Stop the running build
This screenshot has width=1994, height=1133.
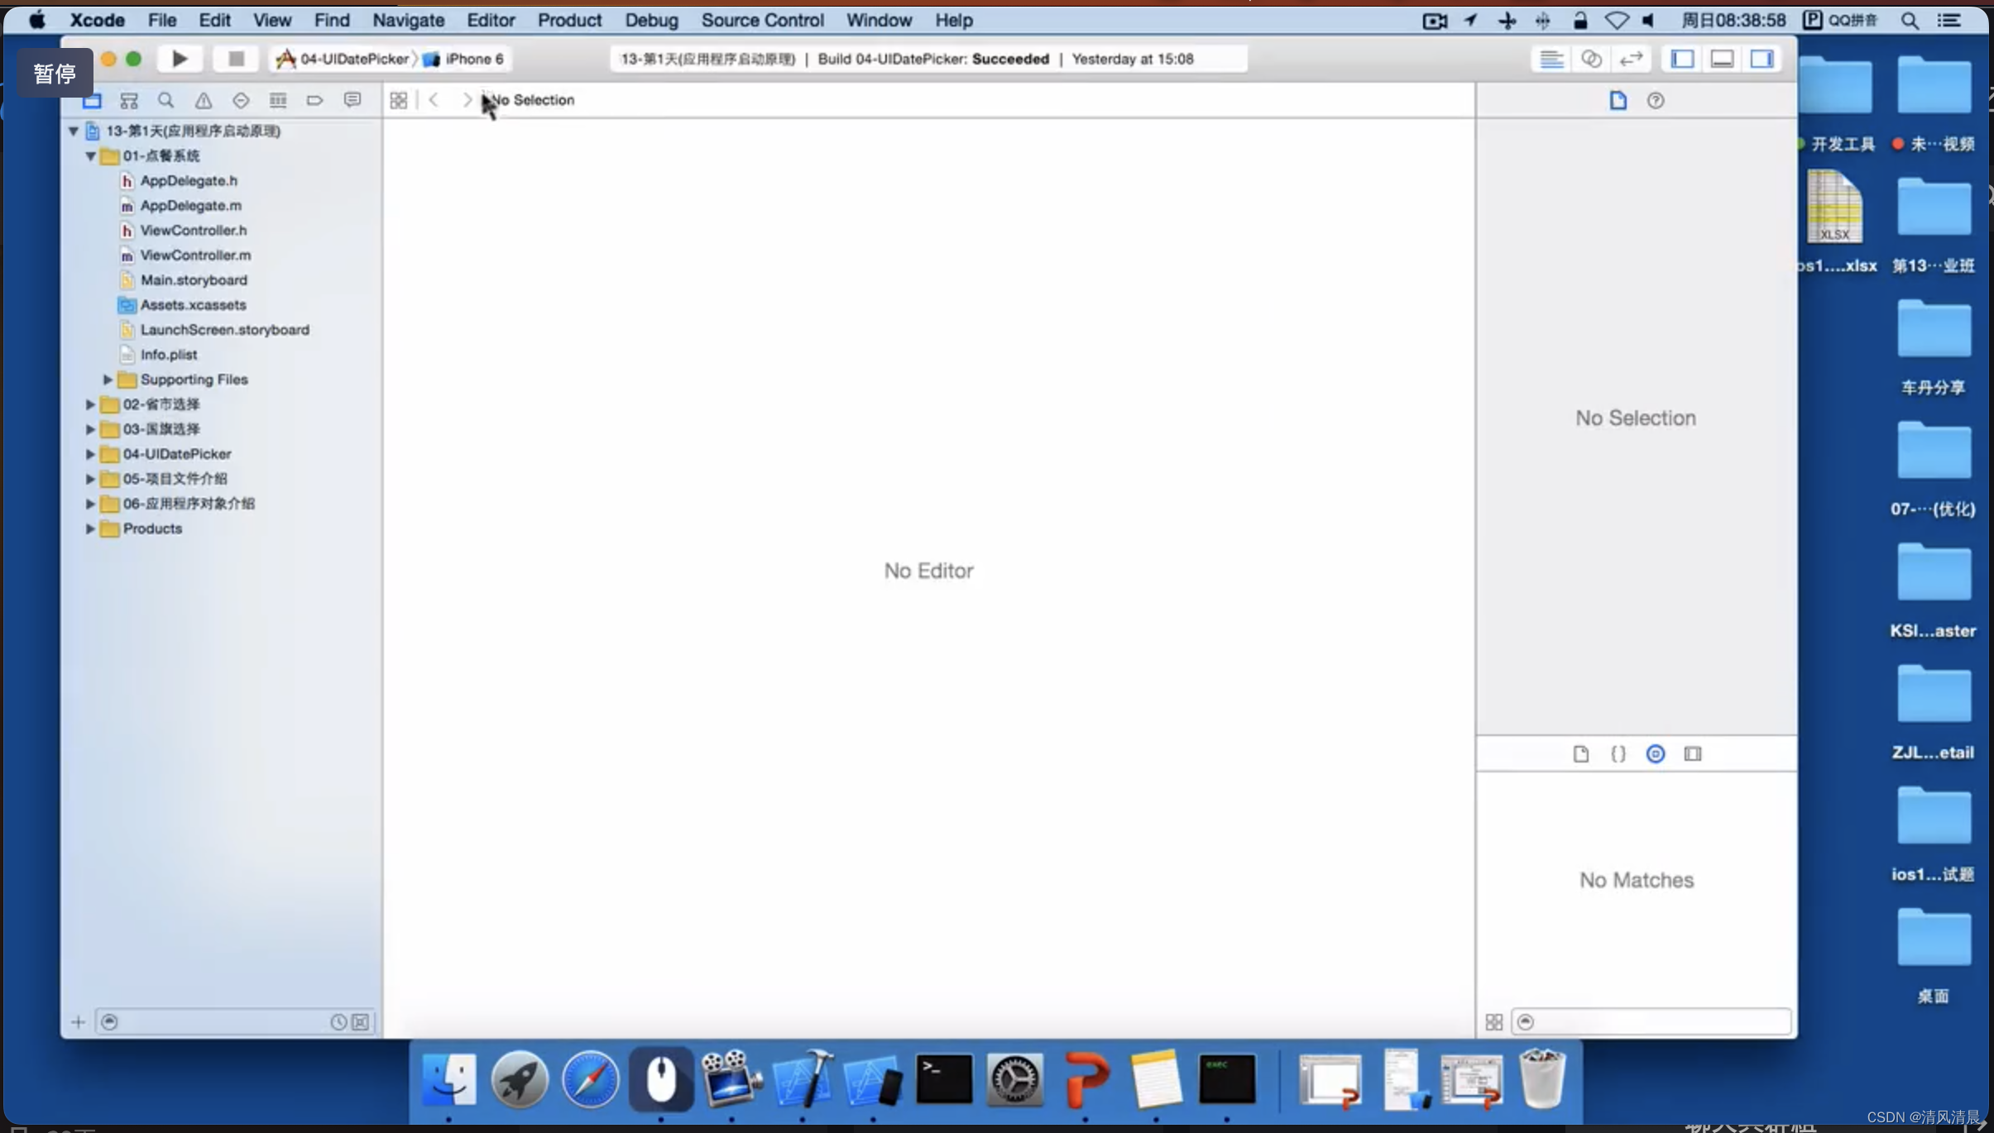coord(236,59)
